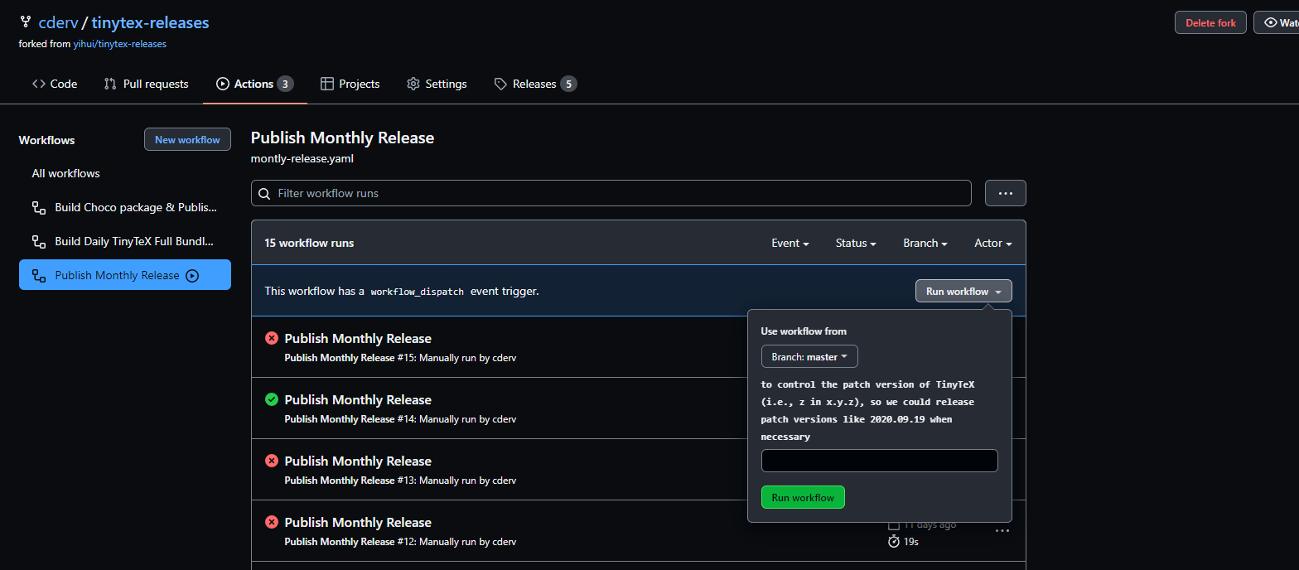Click the play circle icon in Publish Monthly Release sidebar item
This screenshot has height=570, width=1299.
click(x=192, y=275)
